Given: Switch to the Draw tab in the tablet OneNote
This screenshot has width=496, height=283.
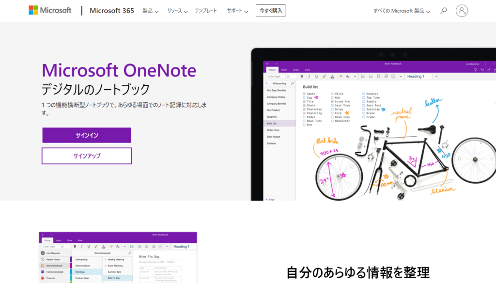Looking at the screenshot, I should coord(296,70).
